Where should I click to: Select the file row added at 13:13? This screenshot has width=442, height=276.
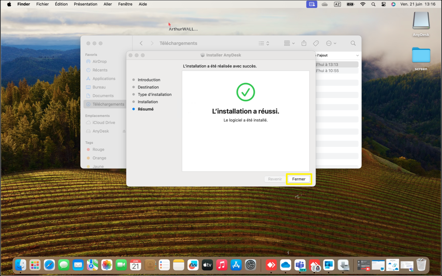click(x=337, y=64)
